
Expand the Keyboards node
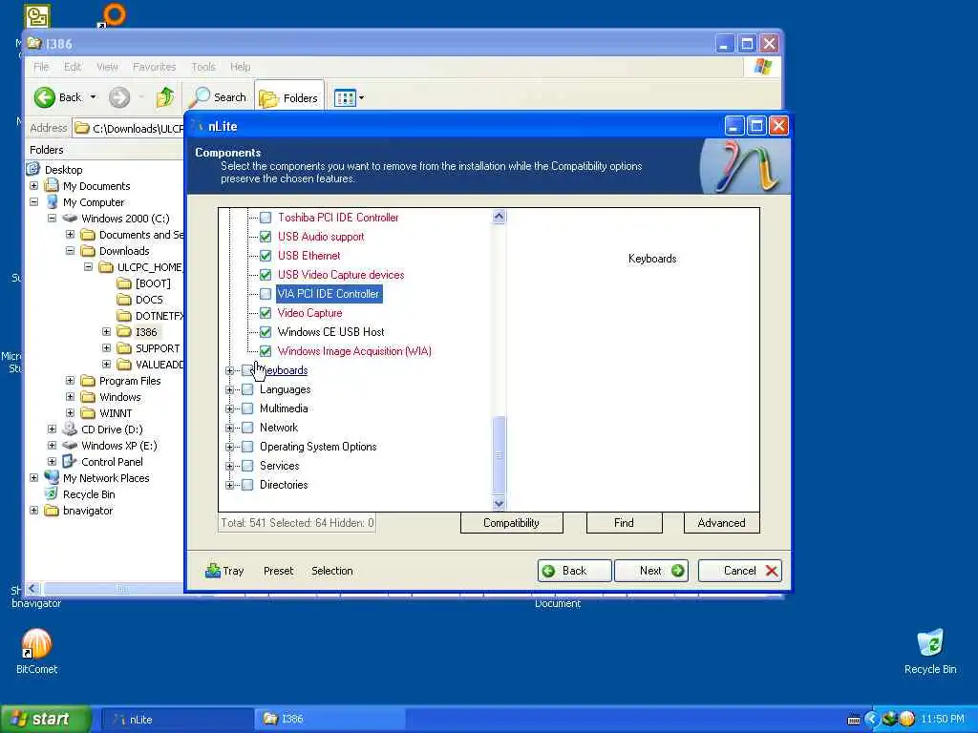229,370
